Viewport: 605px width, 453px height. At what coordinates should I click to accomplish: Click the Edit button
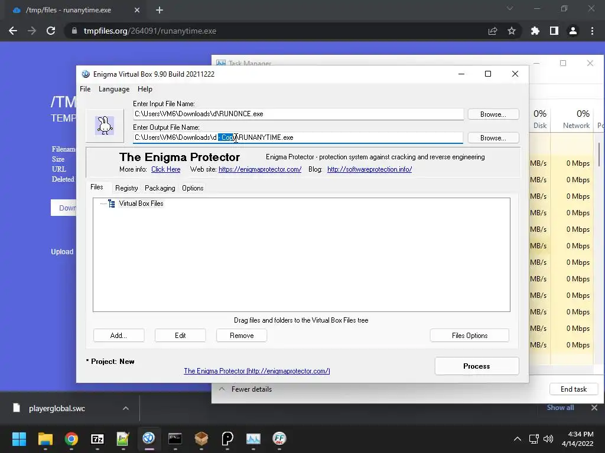tap(180, 336)
